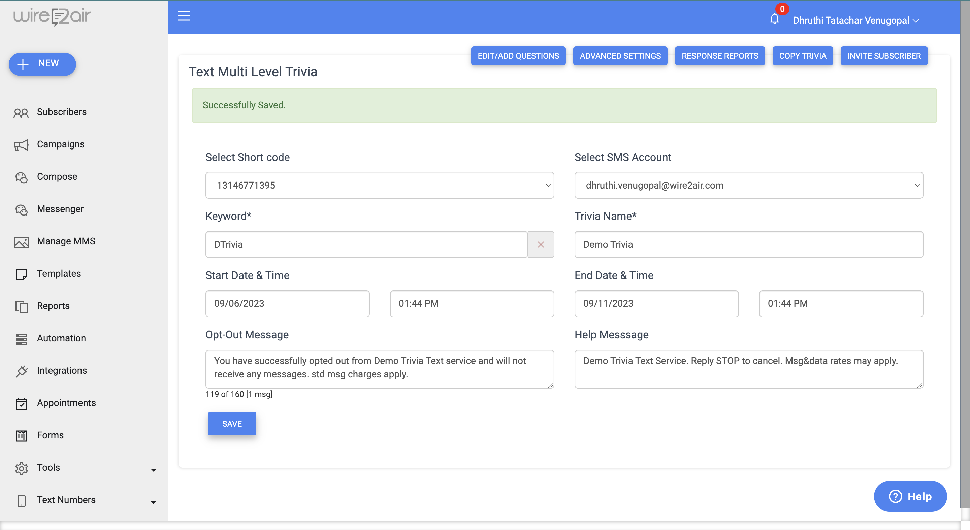
Task: Click the Start Date field 09/06/2023
Action: (287, 303)
